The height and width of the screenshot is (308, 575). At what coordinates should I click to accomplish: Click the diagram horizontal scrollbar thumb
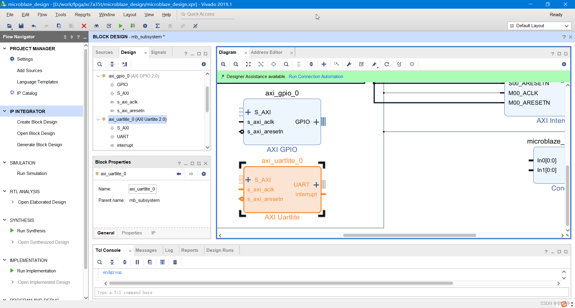click(x=409, y=235)
